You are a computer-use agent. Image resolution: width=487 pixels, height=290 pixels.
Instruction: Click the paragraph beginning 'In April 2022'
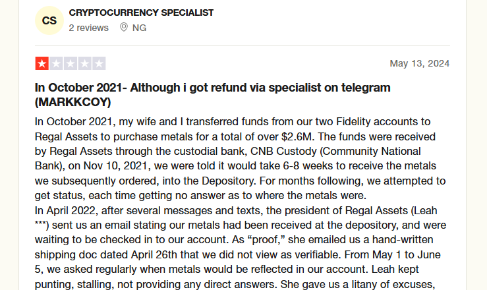pyautogui.click(x=241, y=247)
